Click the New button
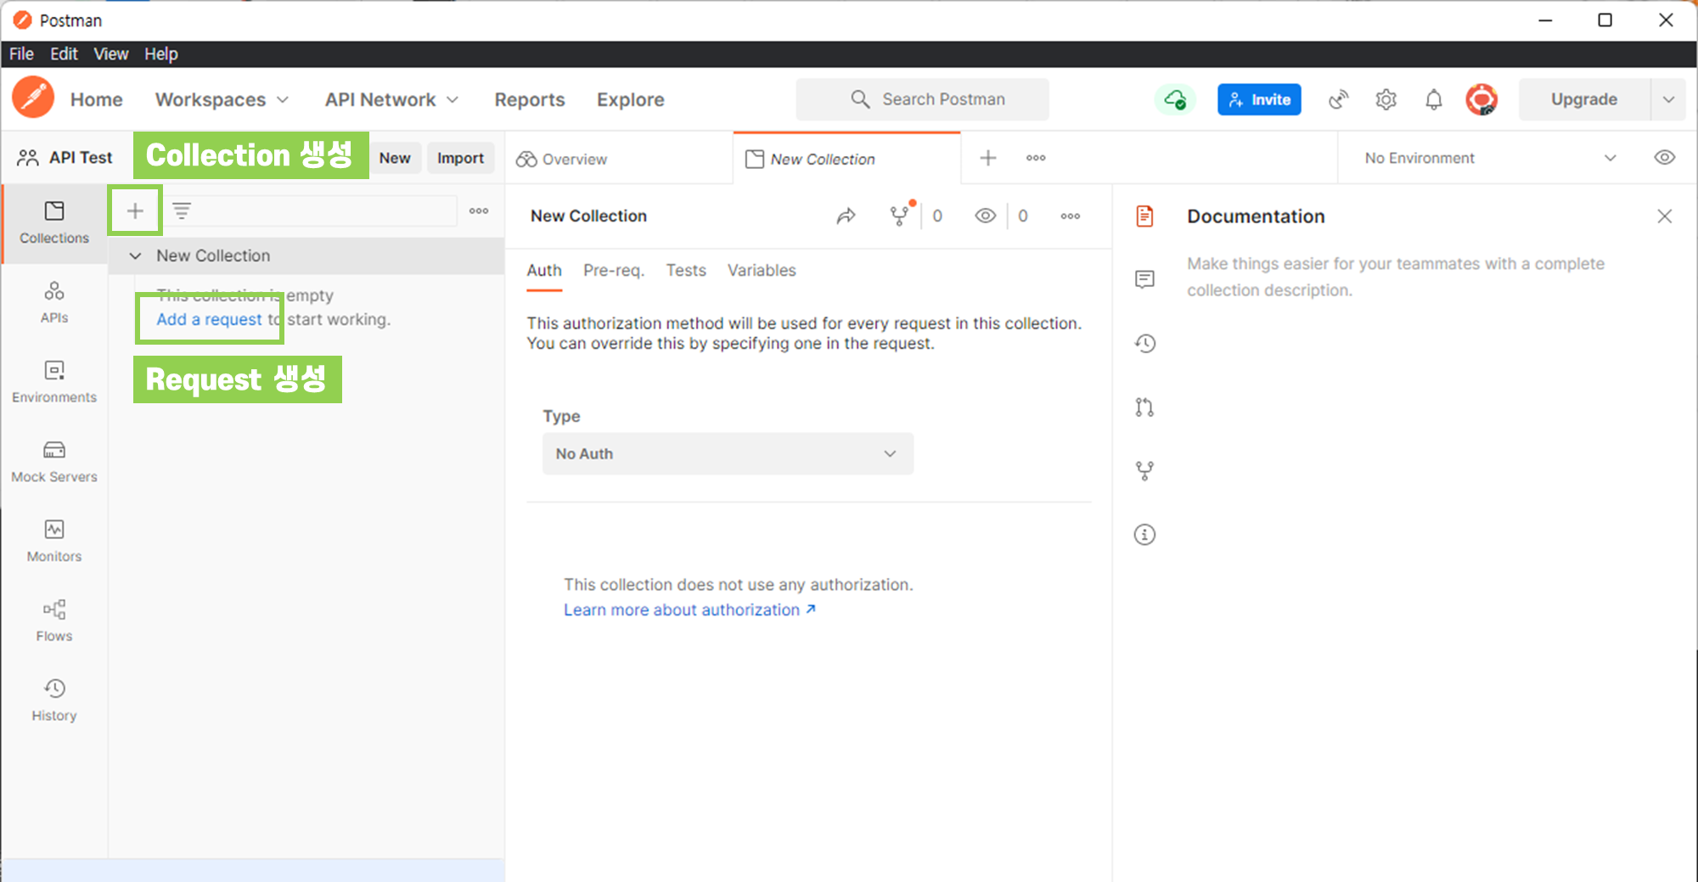The image size is (1698, 882). point(395,158)
